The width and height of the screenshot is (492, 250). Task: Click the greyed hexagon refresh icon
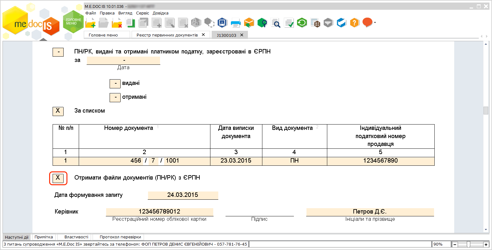pos(209,22)
